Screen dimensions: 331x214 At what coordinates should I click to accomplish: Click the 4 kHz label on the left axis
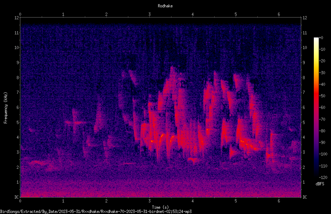(x=18, y=137)
